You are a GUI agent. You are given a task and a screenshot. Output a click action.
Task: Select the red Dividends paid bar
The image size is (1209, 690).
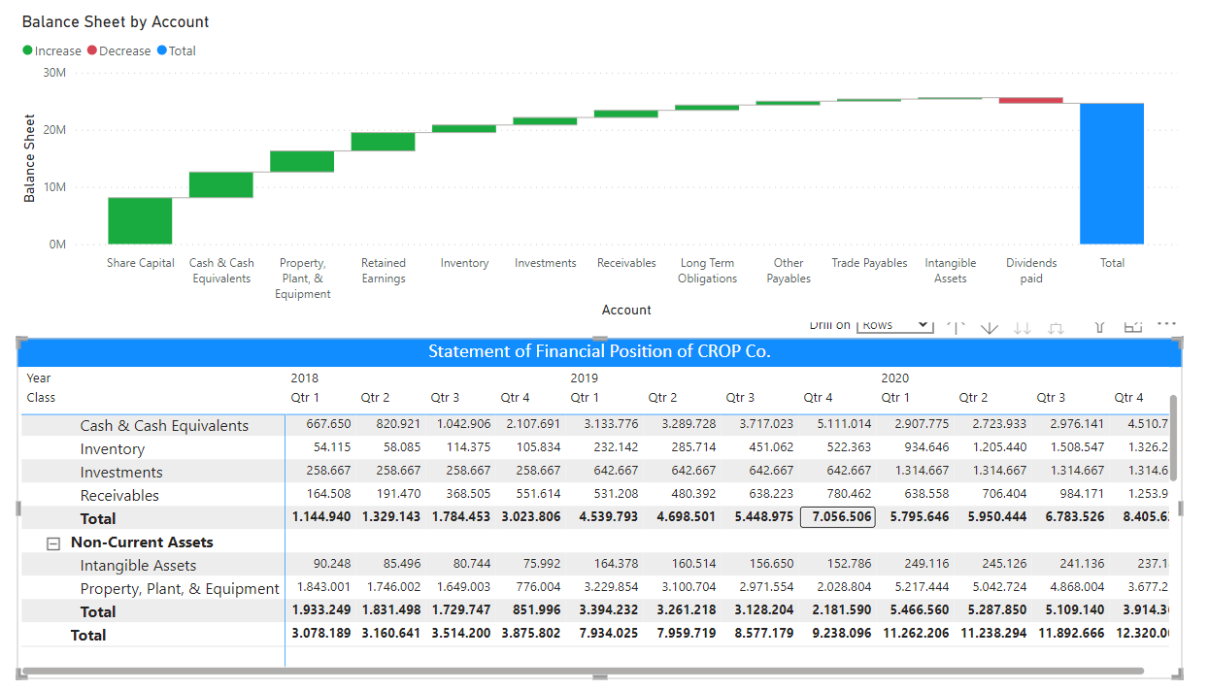(1031, 101)
